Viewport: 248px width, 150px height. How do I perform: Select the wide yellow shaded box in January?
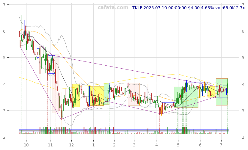coord(96,96)
